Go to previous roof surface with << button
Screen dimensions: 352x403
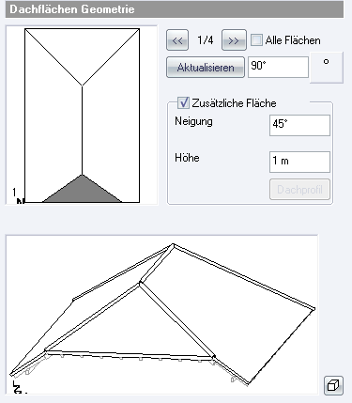pyautogui.click(x=177, y=40)
